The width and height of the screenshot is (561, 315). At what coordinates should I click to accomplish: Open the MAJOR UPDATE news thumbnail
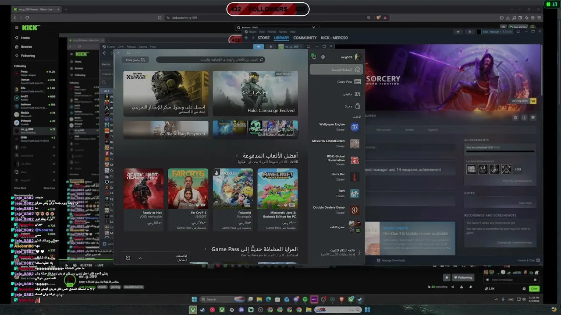372,238
